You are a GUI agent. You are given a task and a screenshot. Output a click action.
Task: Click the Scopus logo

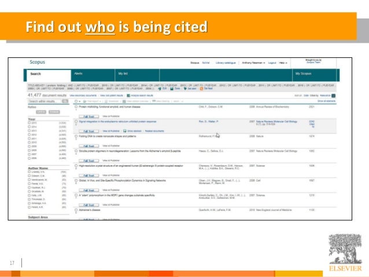point(37,62)
